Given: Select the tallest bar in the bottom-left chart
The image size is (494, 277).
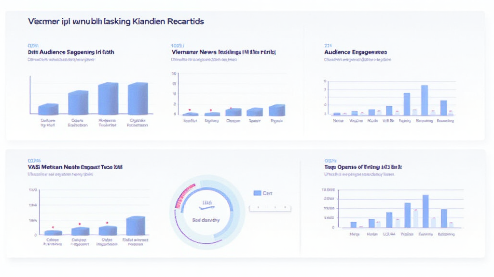Looking at the screenshot, I should [x=136, y=226].
